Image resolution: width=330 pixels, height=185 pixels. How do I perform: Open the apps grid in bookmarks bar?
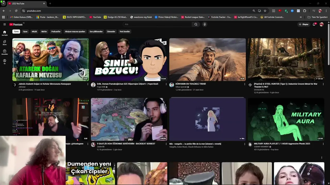3,17
